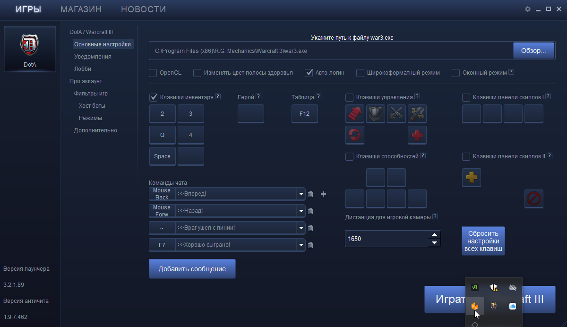Open Фильтры игр section
The width and height of the screenshot is (567, 327).
click(91, 94)
